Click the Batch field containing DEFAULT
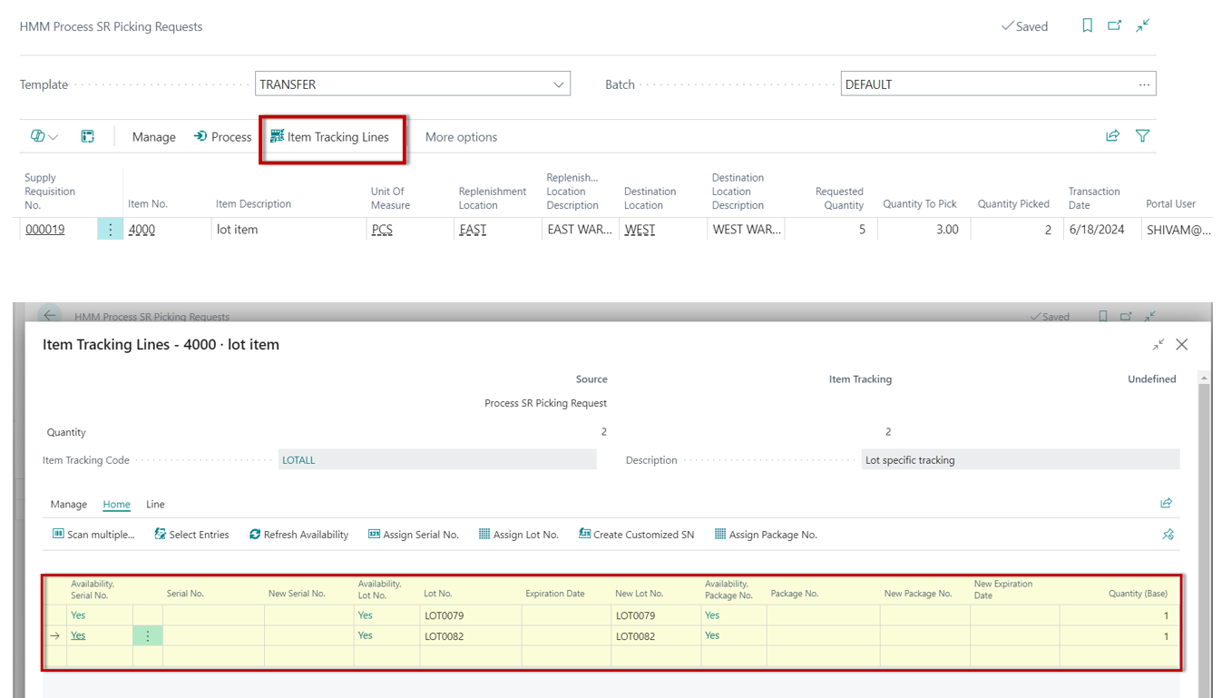Viewport: 1232px width, 698px height. pyautogui.click(x=998, y=84)
